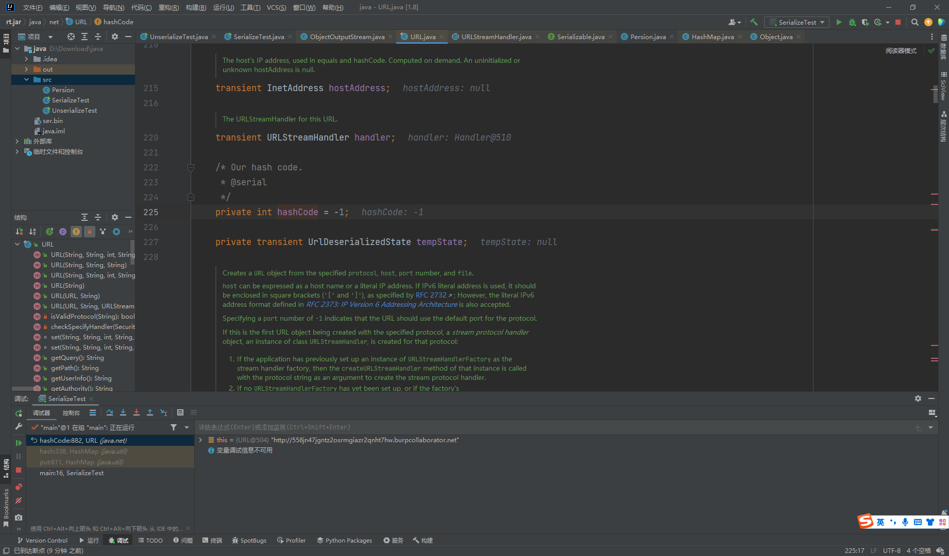Select the opened file via the target icon

coord(71,37)
